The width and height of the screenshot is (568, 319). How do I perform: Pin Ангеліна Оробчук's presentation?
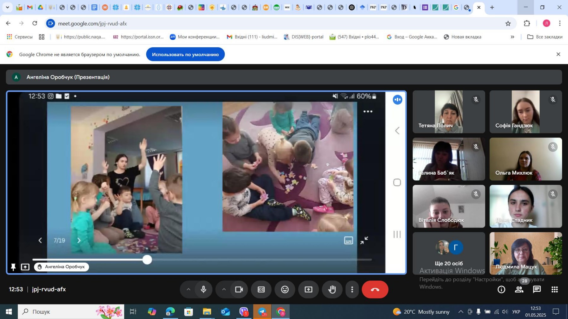coord(13,267)
